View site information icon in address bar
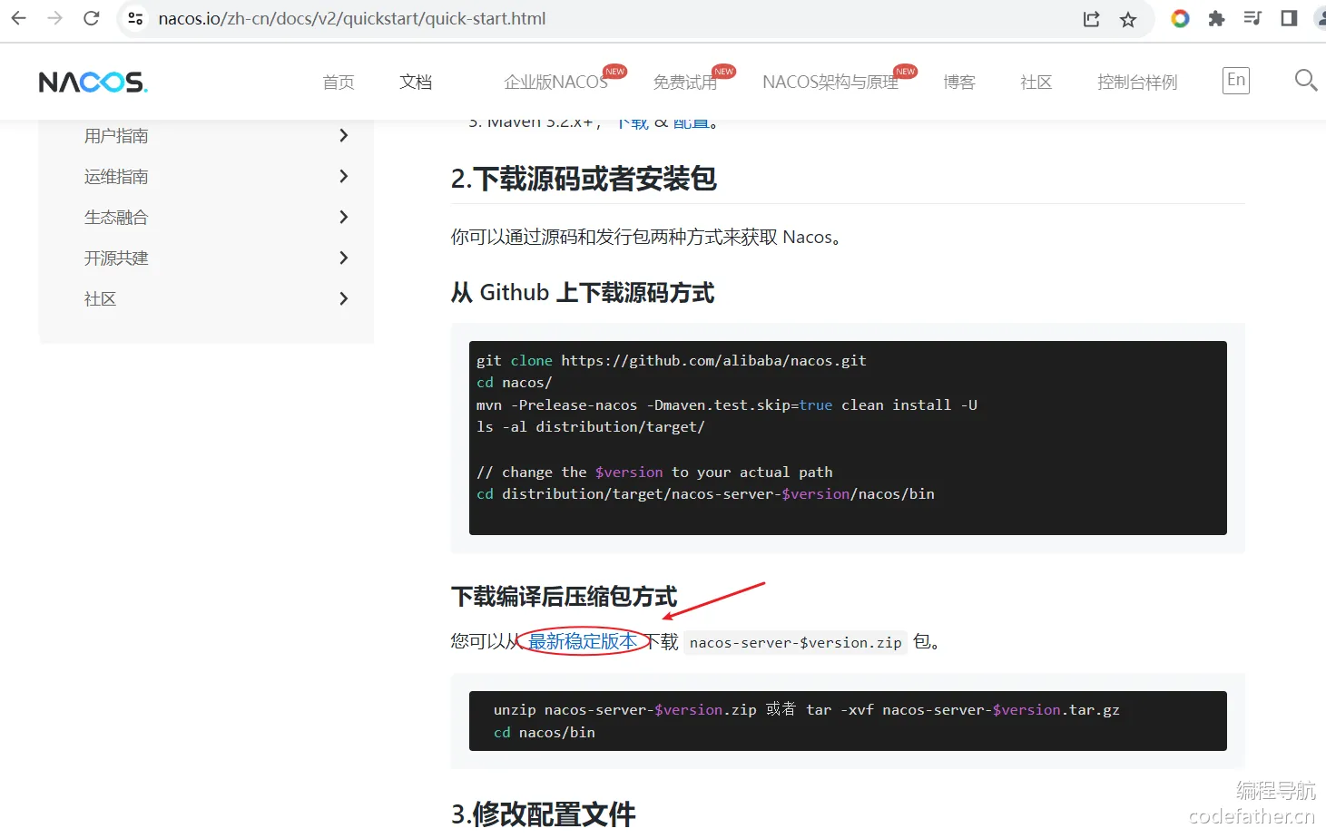Image resolution: width=1326 pixels, height=838 pixels. point(135,18)
